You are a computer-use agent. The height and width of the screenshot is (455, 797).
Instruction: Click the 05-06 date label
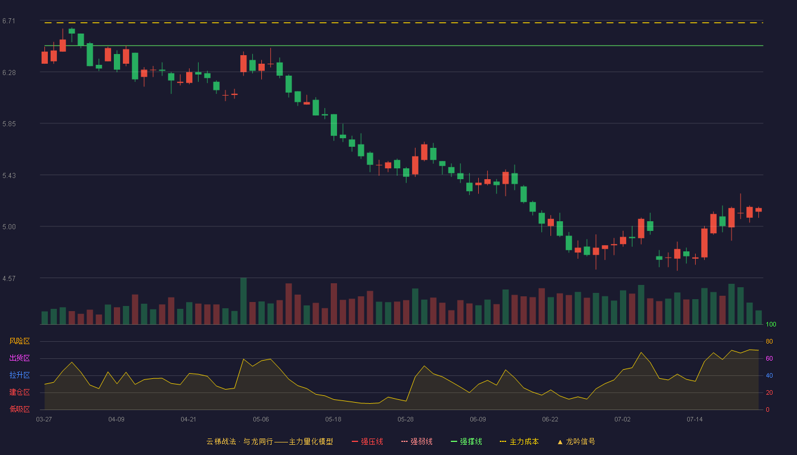[261, 419]
